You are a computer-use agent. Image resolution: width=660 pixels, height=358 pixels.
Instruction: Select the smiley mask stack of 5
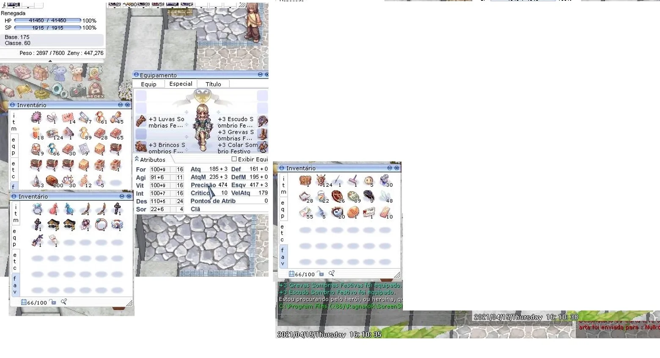368,181
